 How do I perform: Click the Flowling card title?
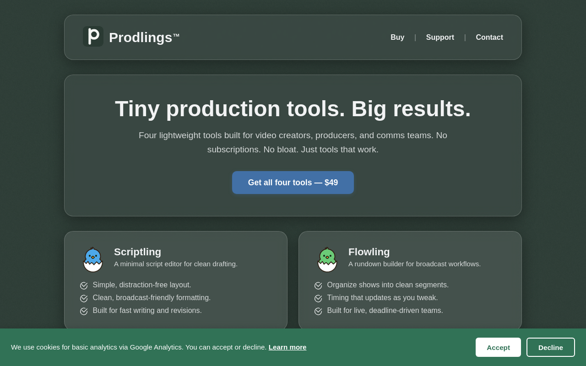369,252
